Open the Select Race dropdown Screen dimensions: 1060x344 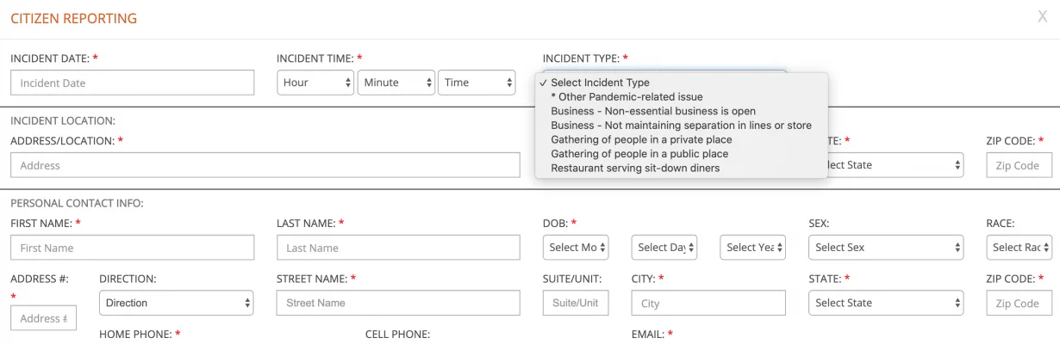(1019, 248)
